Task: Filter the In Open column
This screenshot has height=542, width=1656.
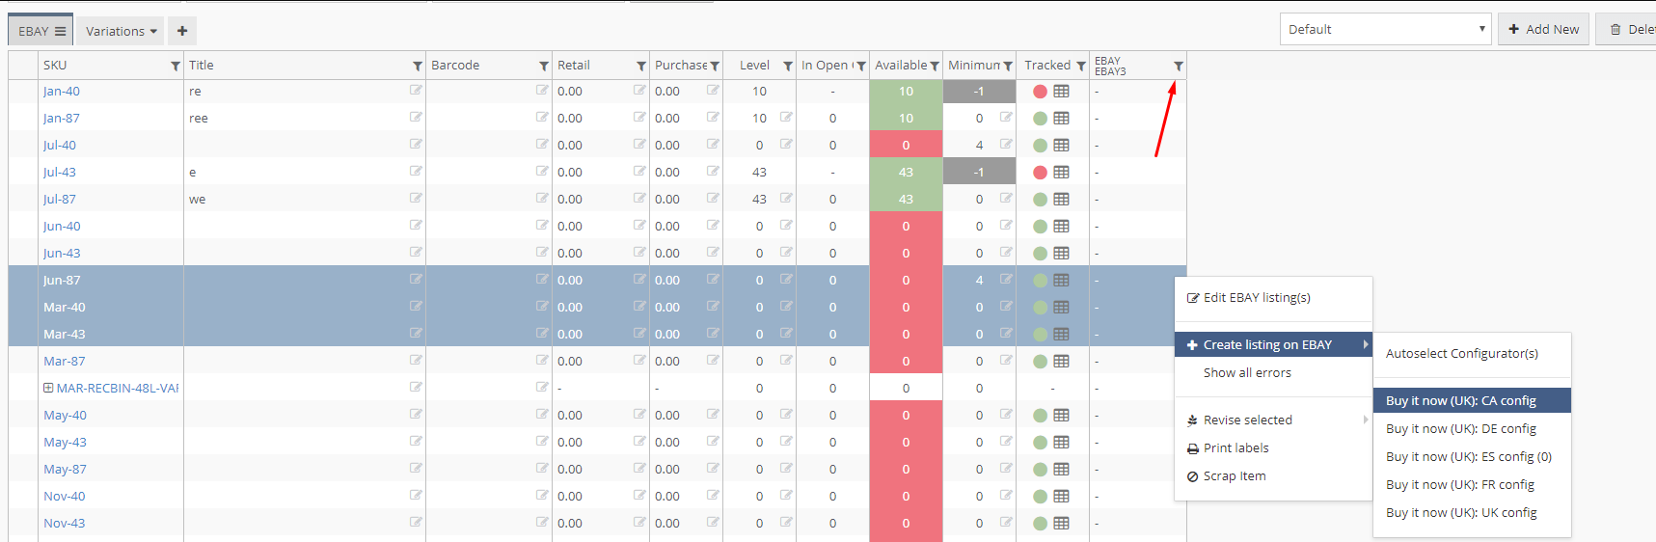Action: pos(861,67)
